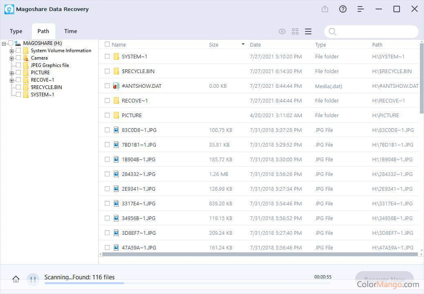Expand the RECOVE~1 tree folder
Screen dimensions: 424x294
tap(12, 80)
